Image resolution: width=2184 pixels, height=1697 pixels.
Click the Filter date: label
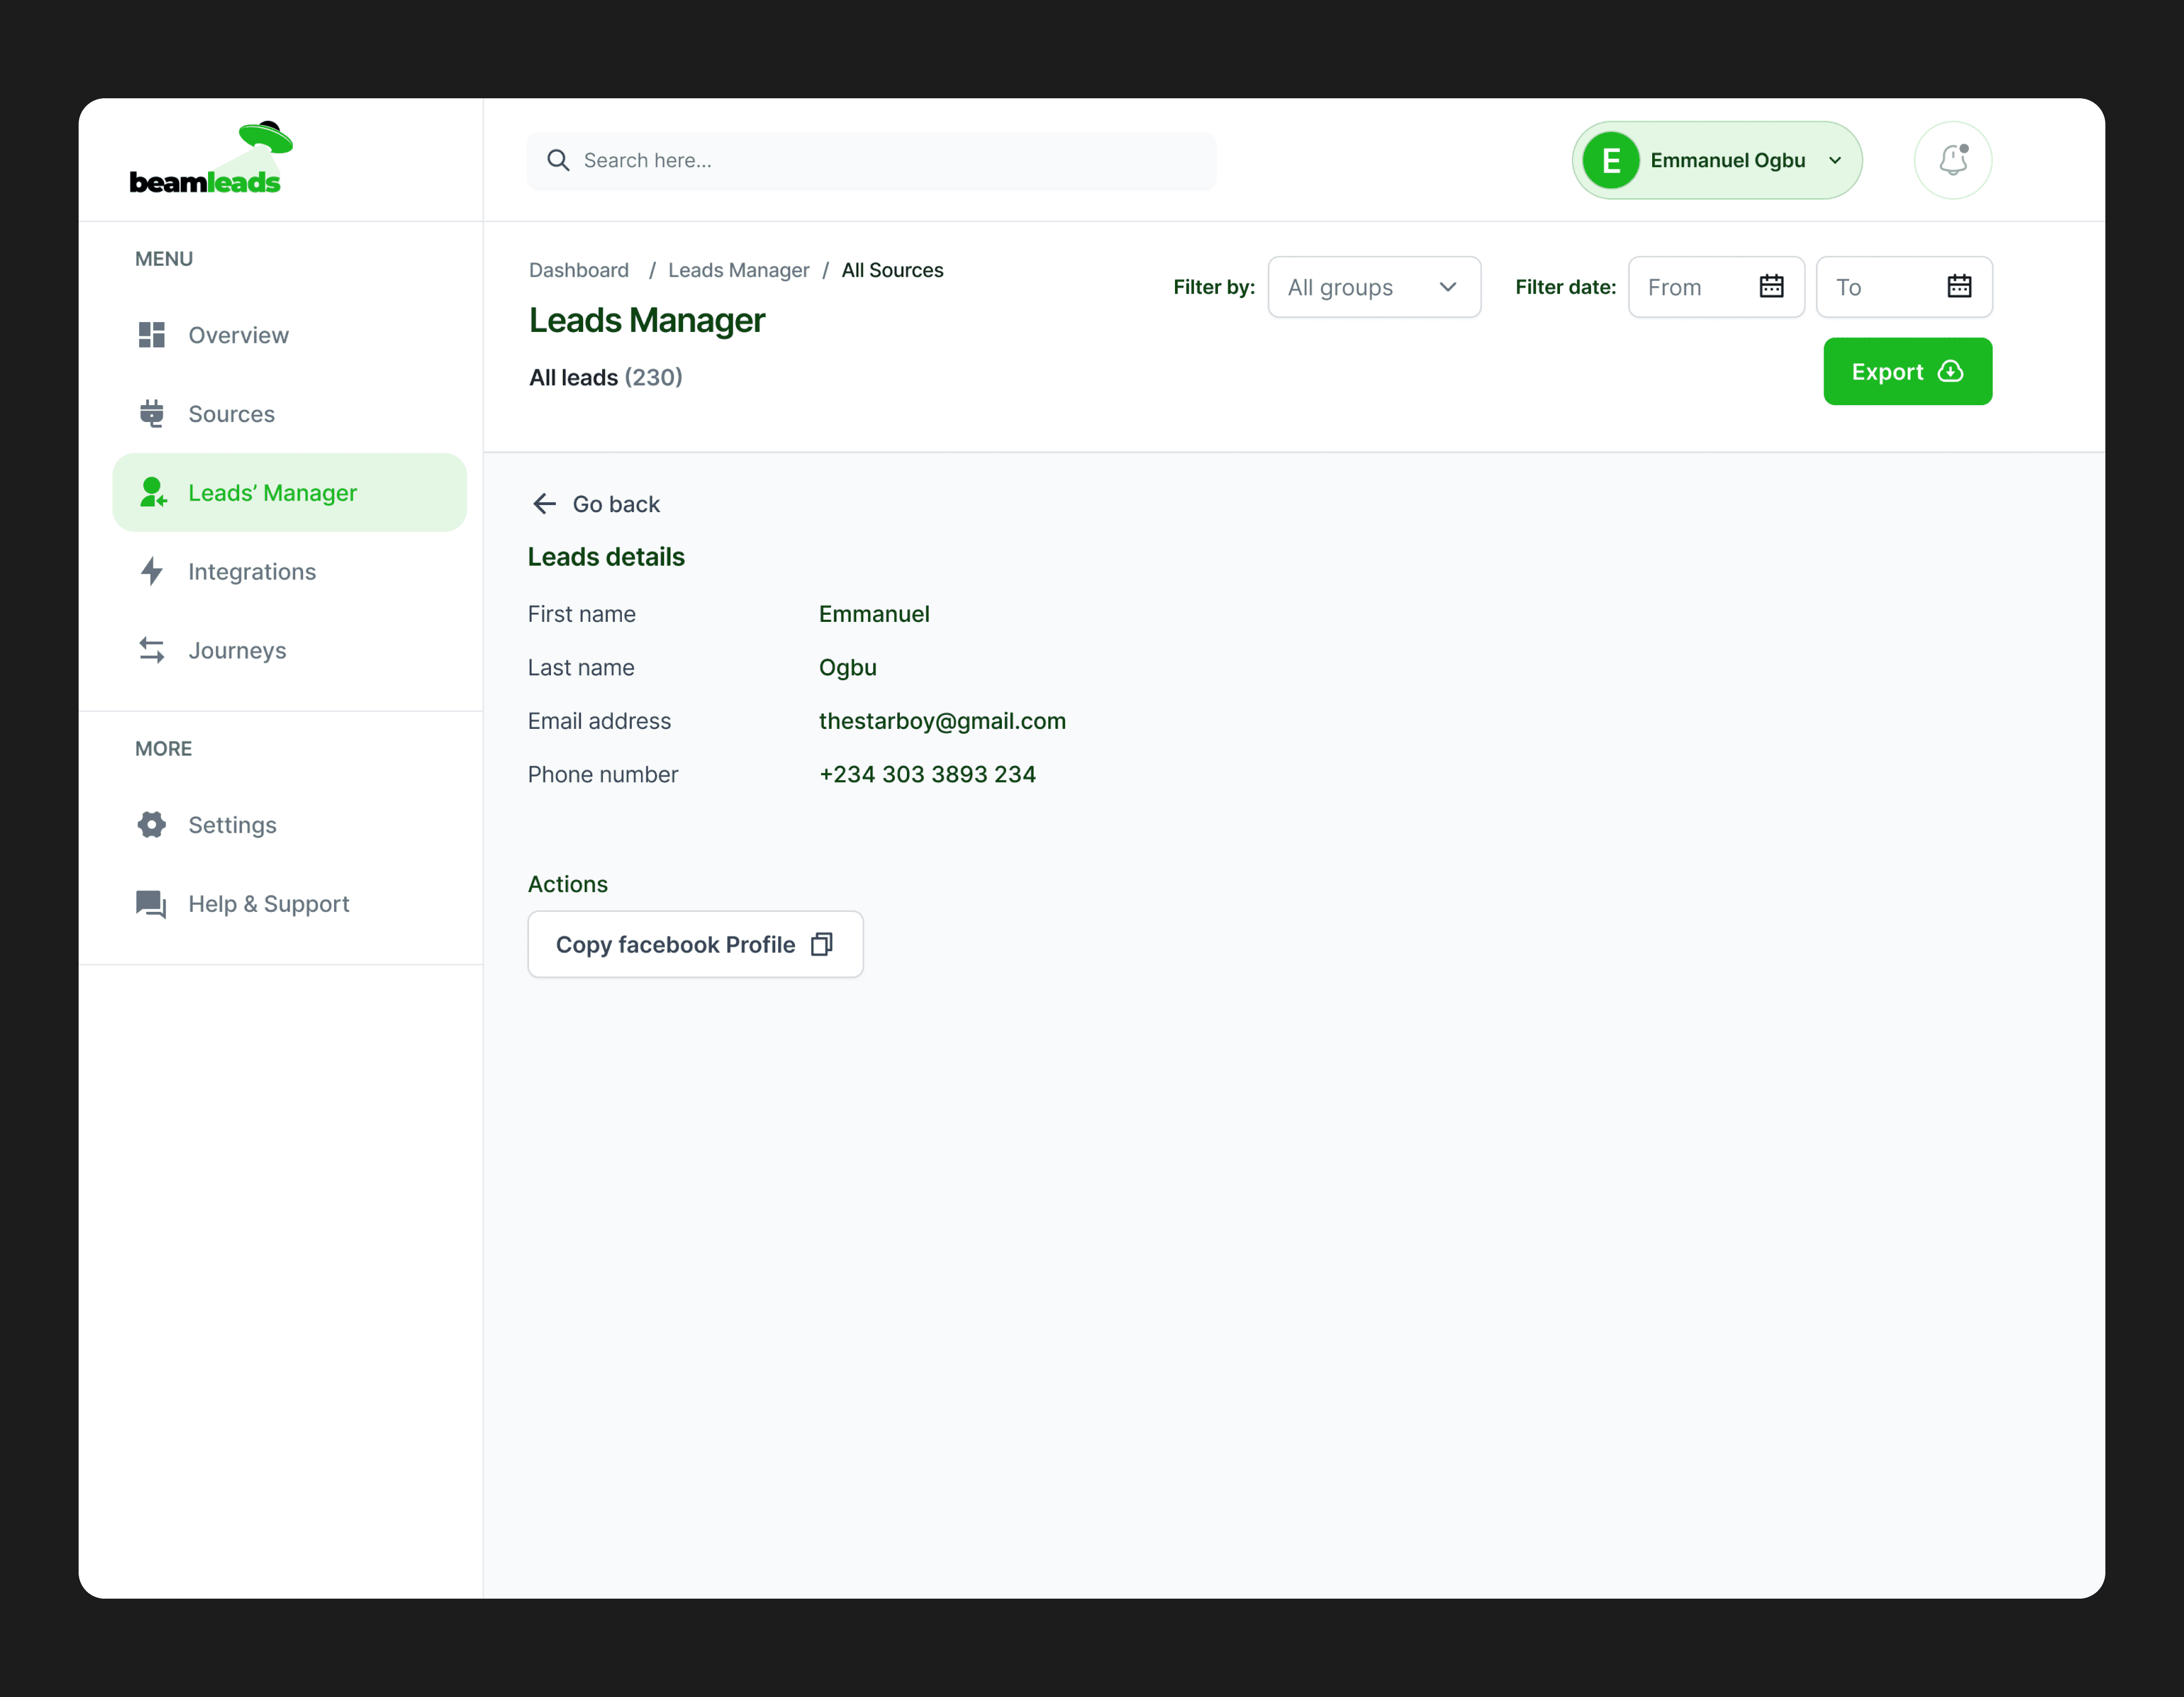[1565, 287]
